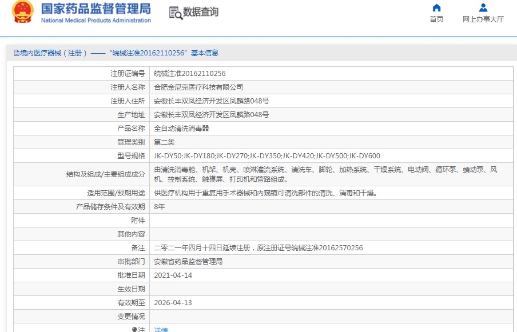Screen dimensions: 517x332
Task: Click the 附件 label
Action: pyautogui.click(x=138, y=221)
